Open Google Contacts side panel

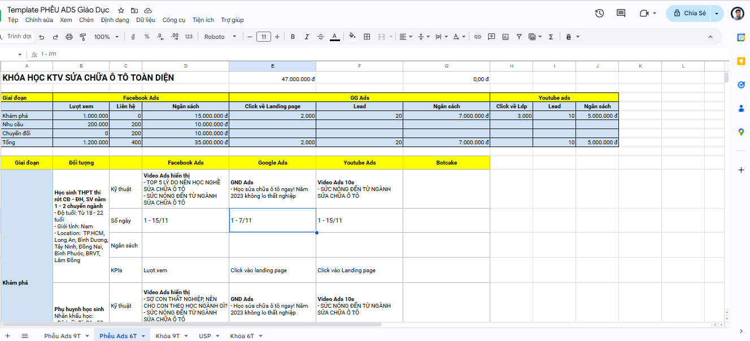741,108
